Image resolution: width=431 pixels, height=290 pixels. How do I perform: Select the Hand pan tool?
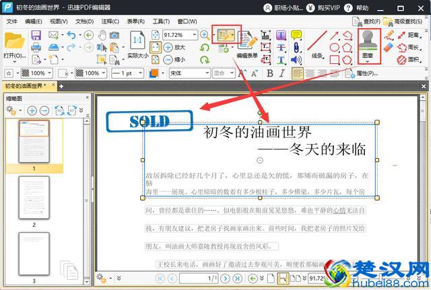pos(102,35)
